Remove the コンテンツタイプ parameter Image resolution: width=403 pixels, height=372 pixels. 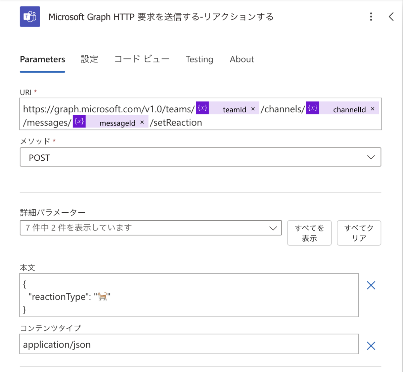click(371, 346)
